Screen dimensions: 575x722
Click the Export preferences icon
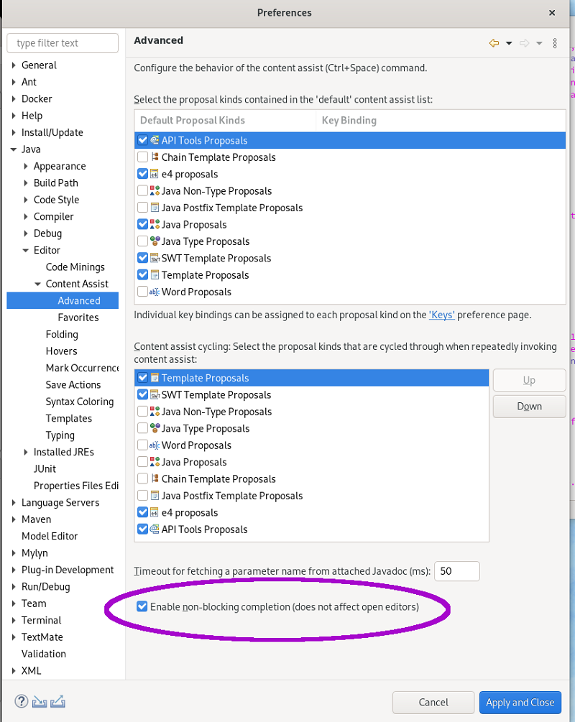pos(57,701)
